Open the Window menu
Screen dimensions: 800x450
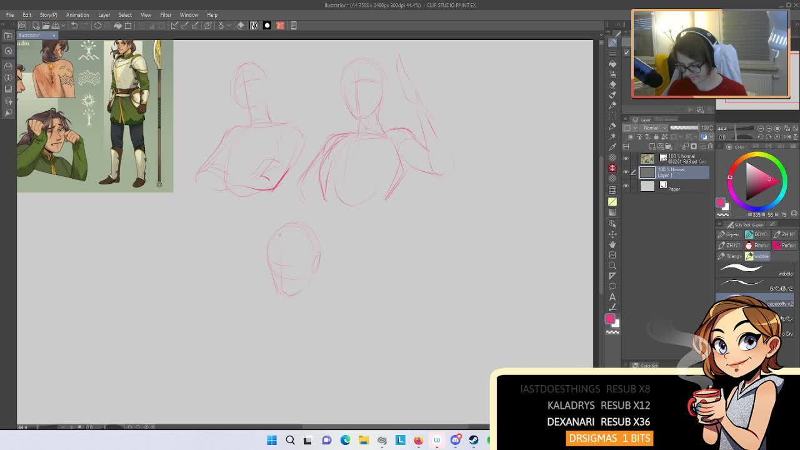click(189, 15)
